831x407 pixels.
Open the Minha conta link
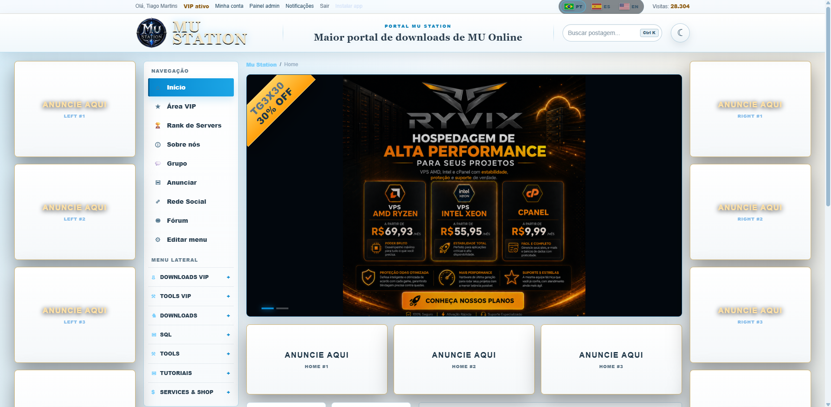coord(229,6)
